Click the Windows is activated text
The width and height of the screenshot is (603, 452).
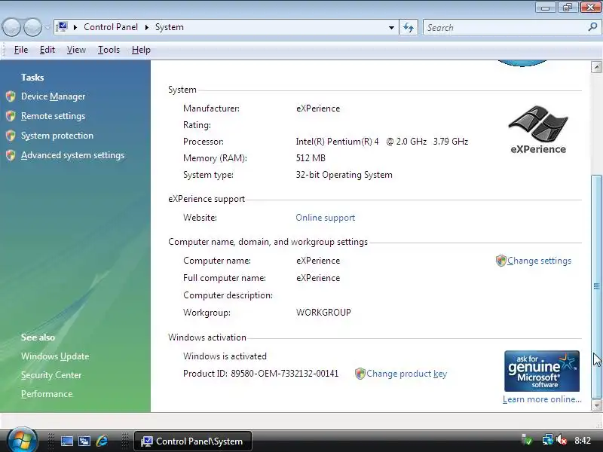click(225, 356)
